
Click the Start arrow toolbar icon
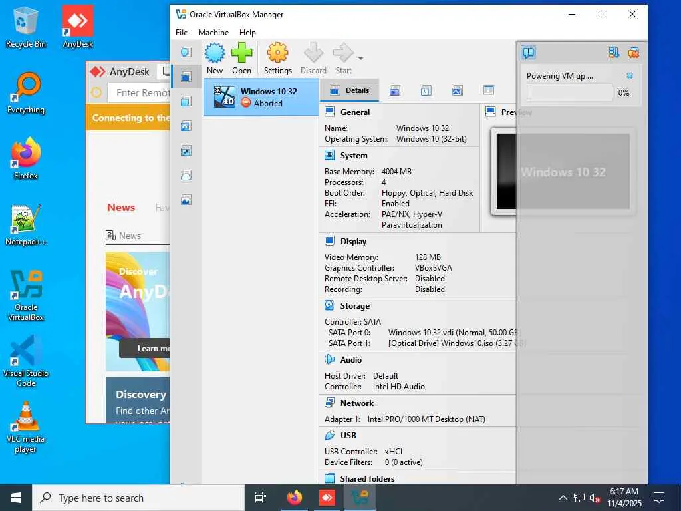[x=343, y=53]
